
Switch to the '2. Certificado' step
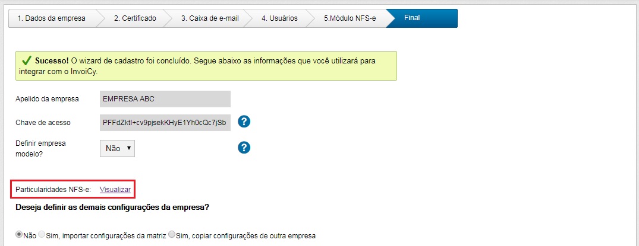[135, 18]
